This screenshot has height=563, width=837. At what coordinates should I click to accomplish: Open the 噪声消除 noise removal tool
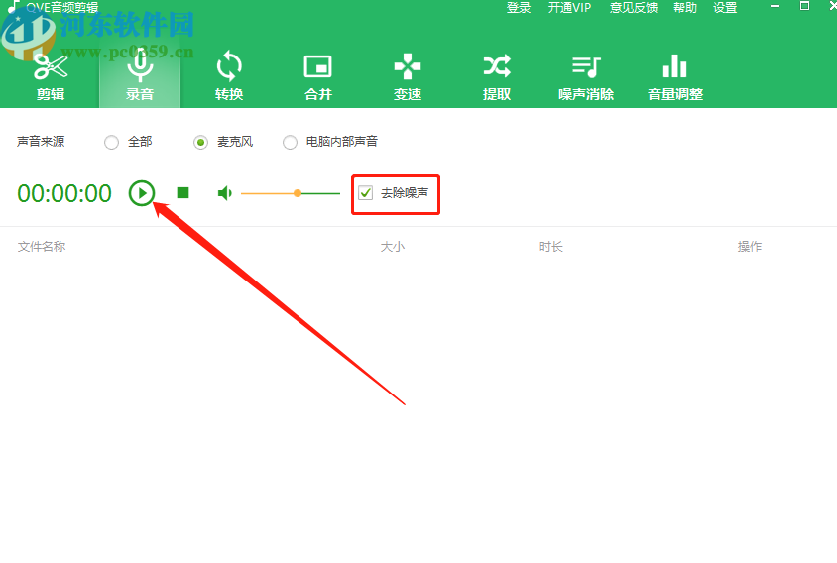pos(586,77)
